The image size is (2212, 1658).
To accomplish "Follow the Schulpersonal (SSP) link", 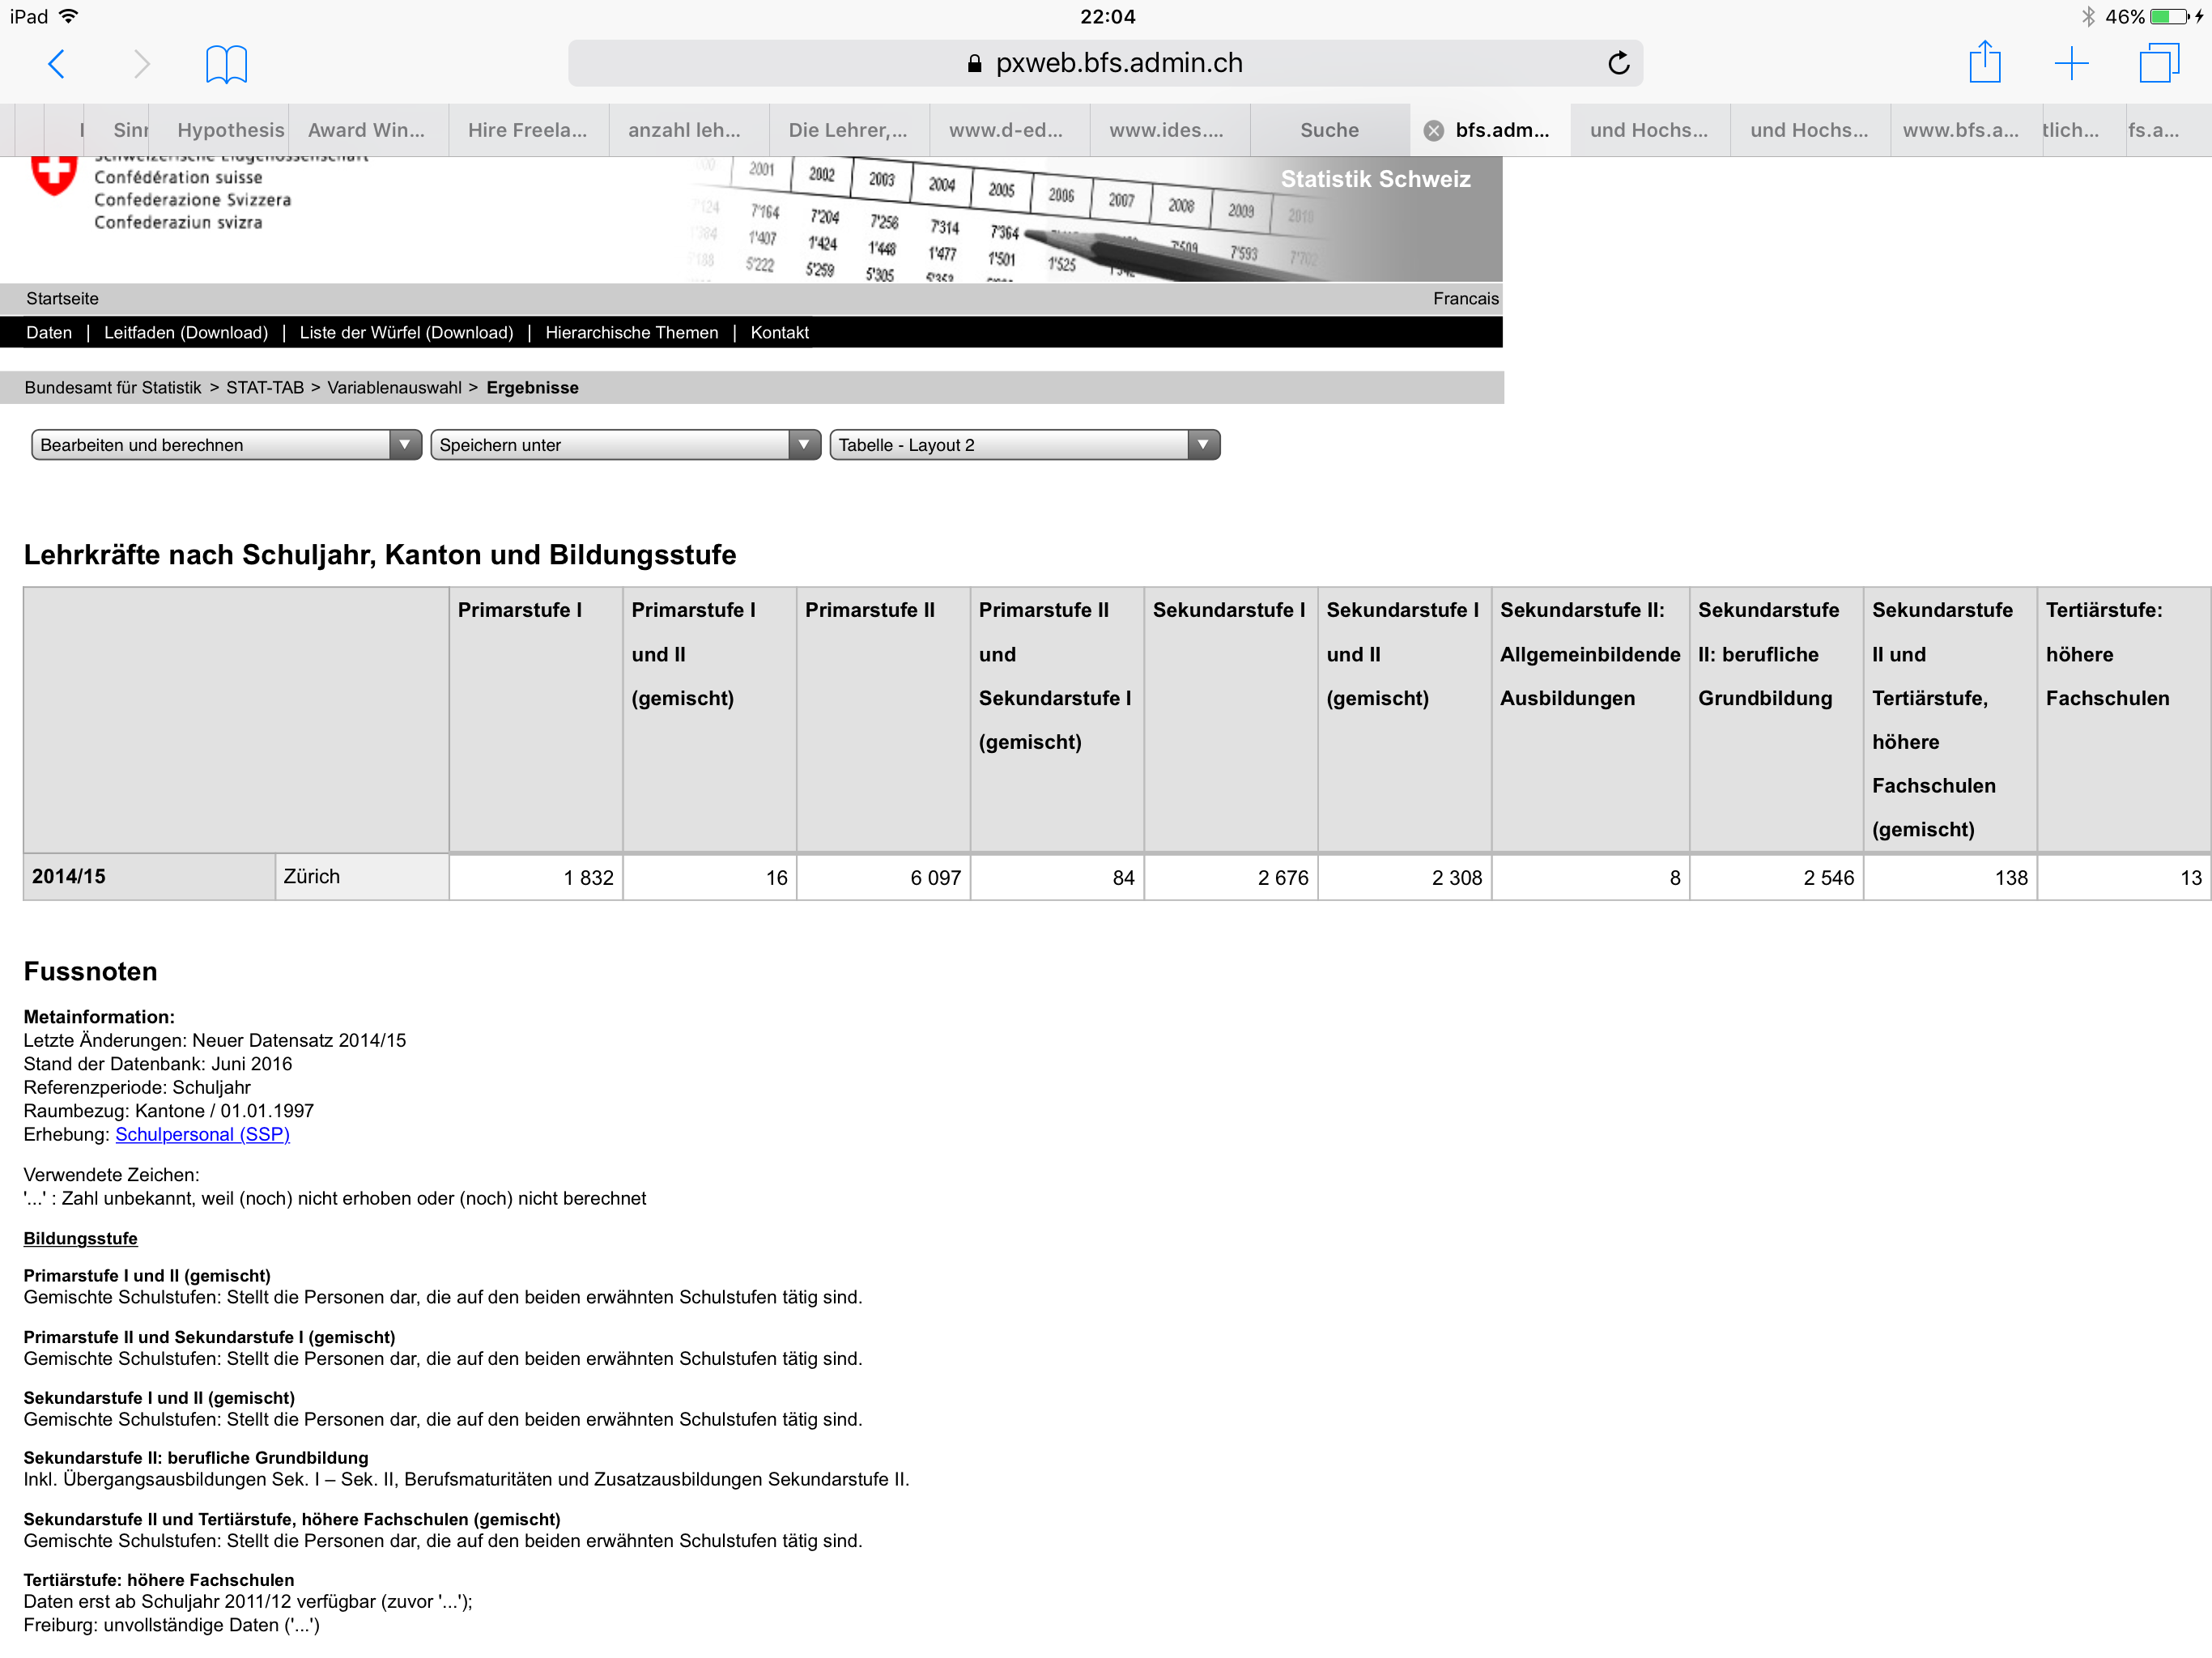I will (202, 1134).
